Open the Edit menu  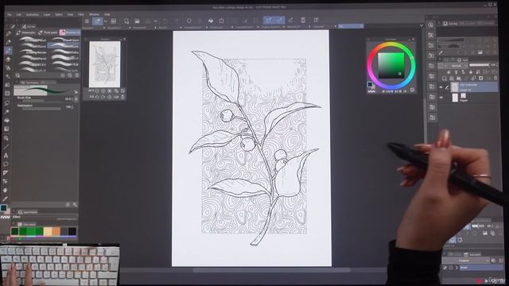tap(19, 14)
